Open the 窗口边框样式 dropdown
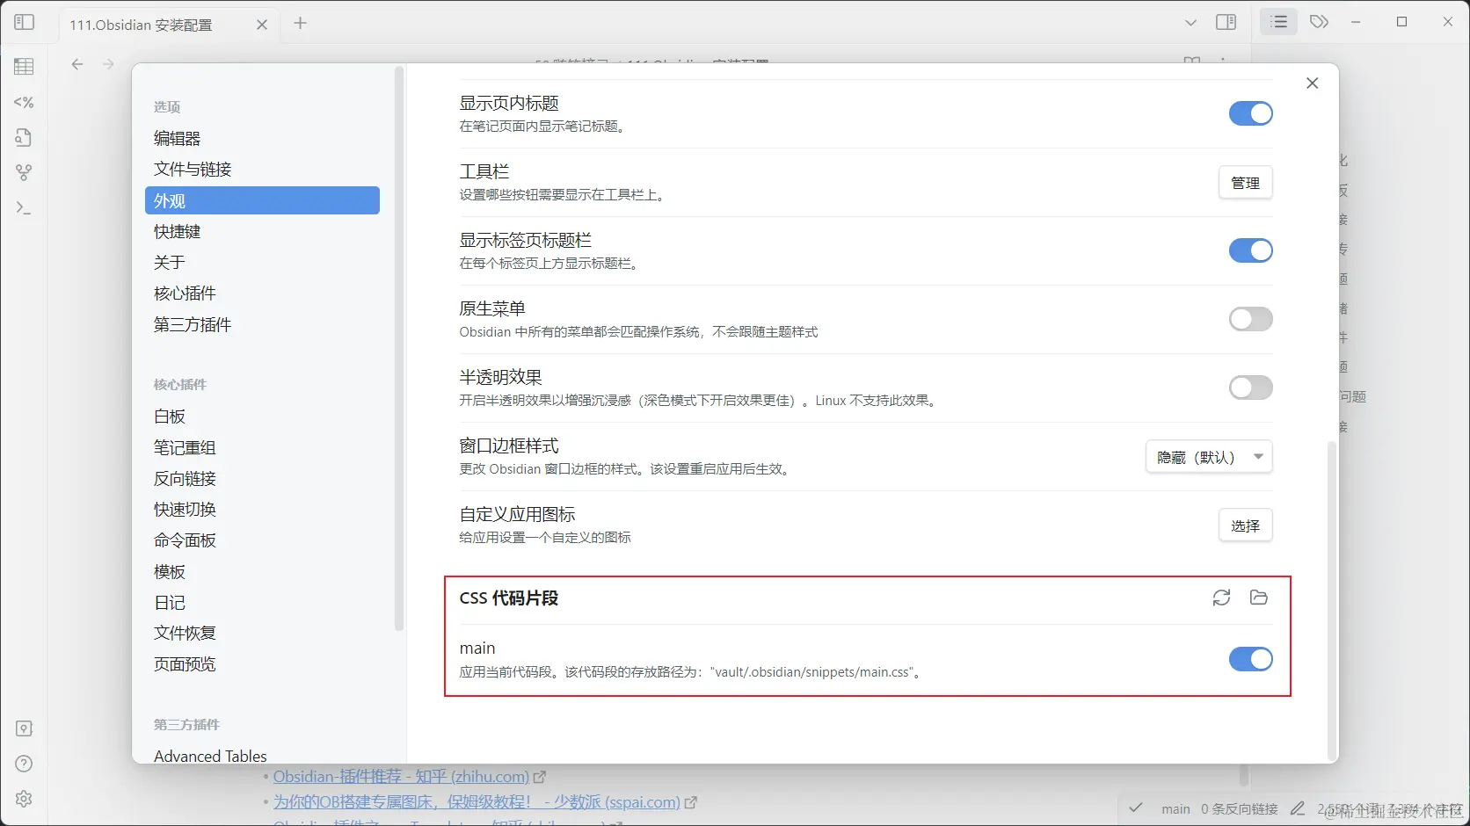The height and width of the screenshot is (826, 1470). click(x=1209, y=457)
